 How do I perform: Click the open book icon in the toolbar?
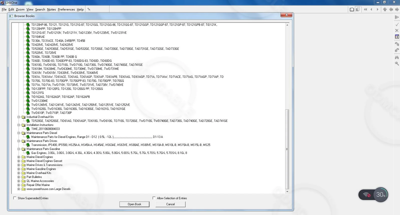tap(352, 10)
